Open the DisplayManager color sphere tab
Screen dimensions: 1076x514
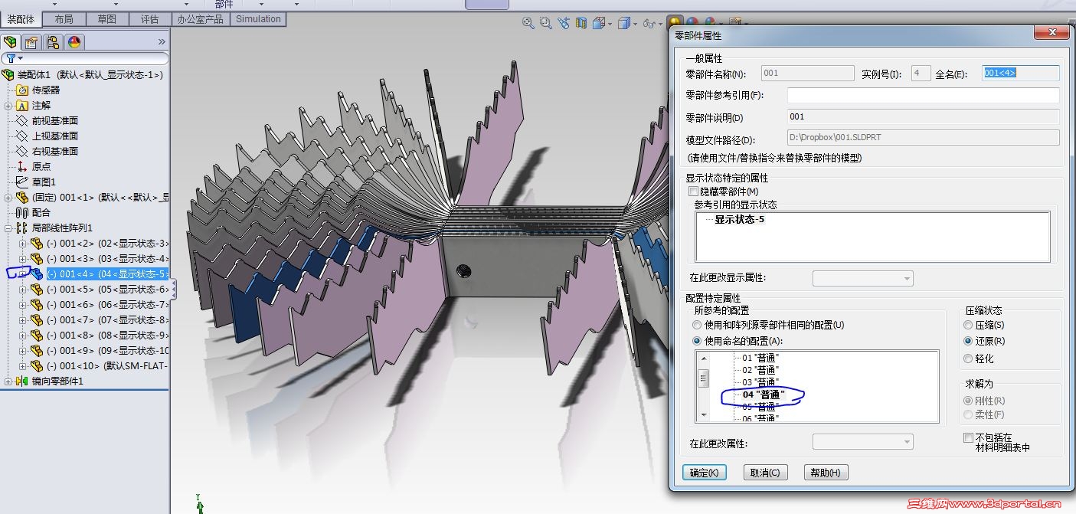(x=74, y=41)
